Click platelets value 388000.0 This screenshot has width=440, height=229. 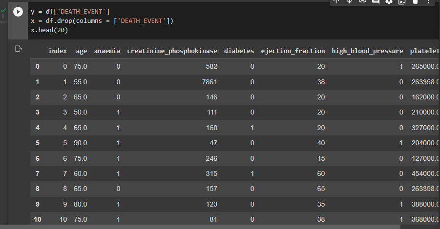pos(425,204)
